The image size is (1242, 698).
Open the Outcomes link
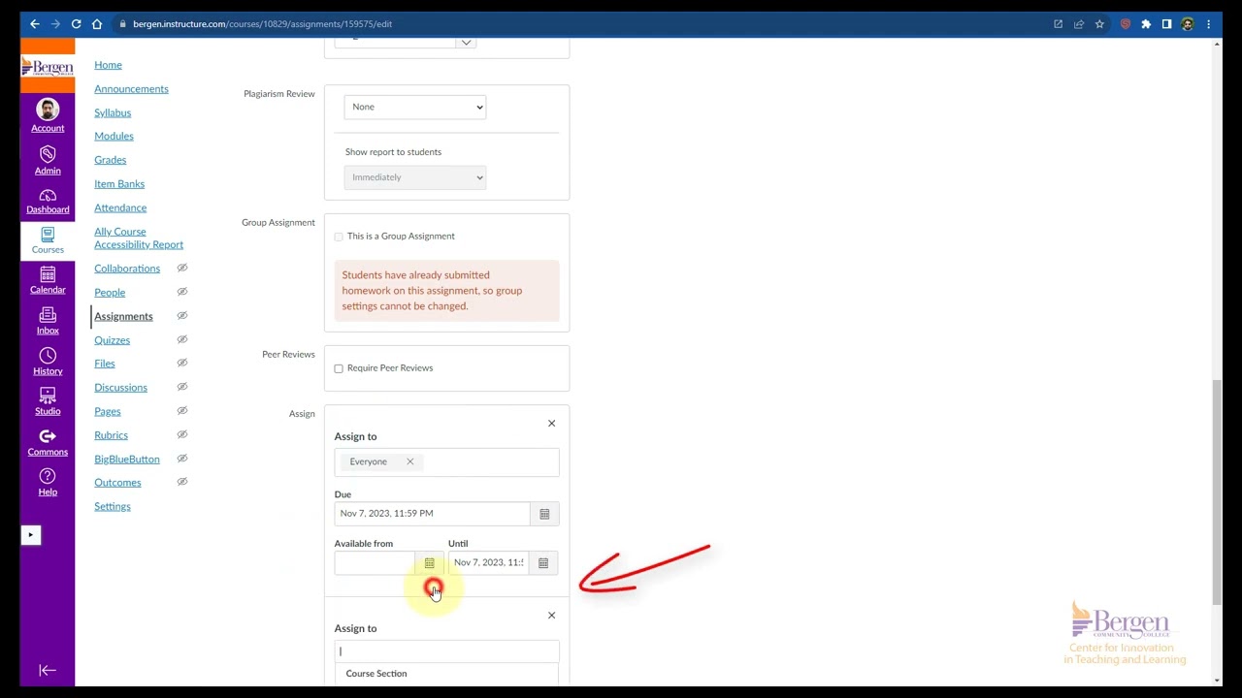point(117,483)
